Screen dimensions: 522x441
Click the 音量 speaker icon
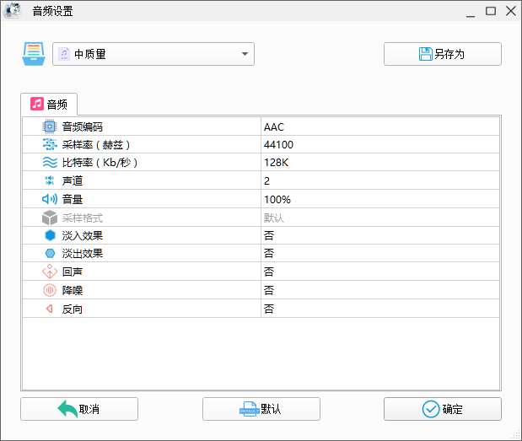[50, 199]
